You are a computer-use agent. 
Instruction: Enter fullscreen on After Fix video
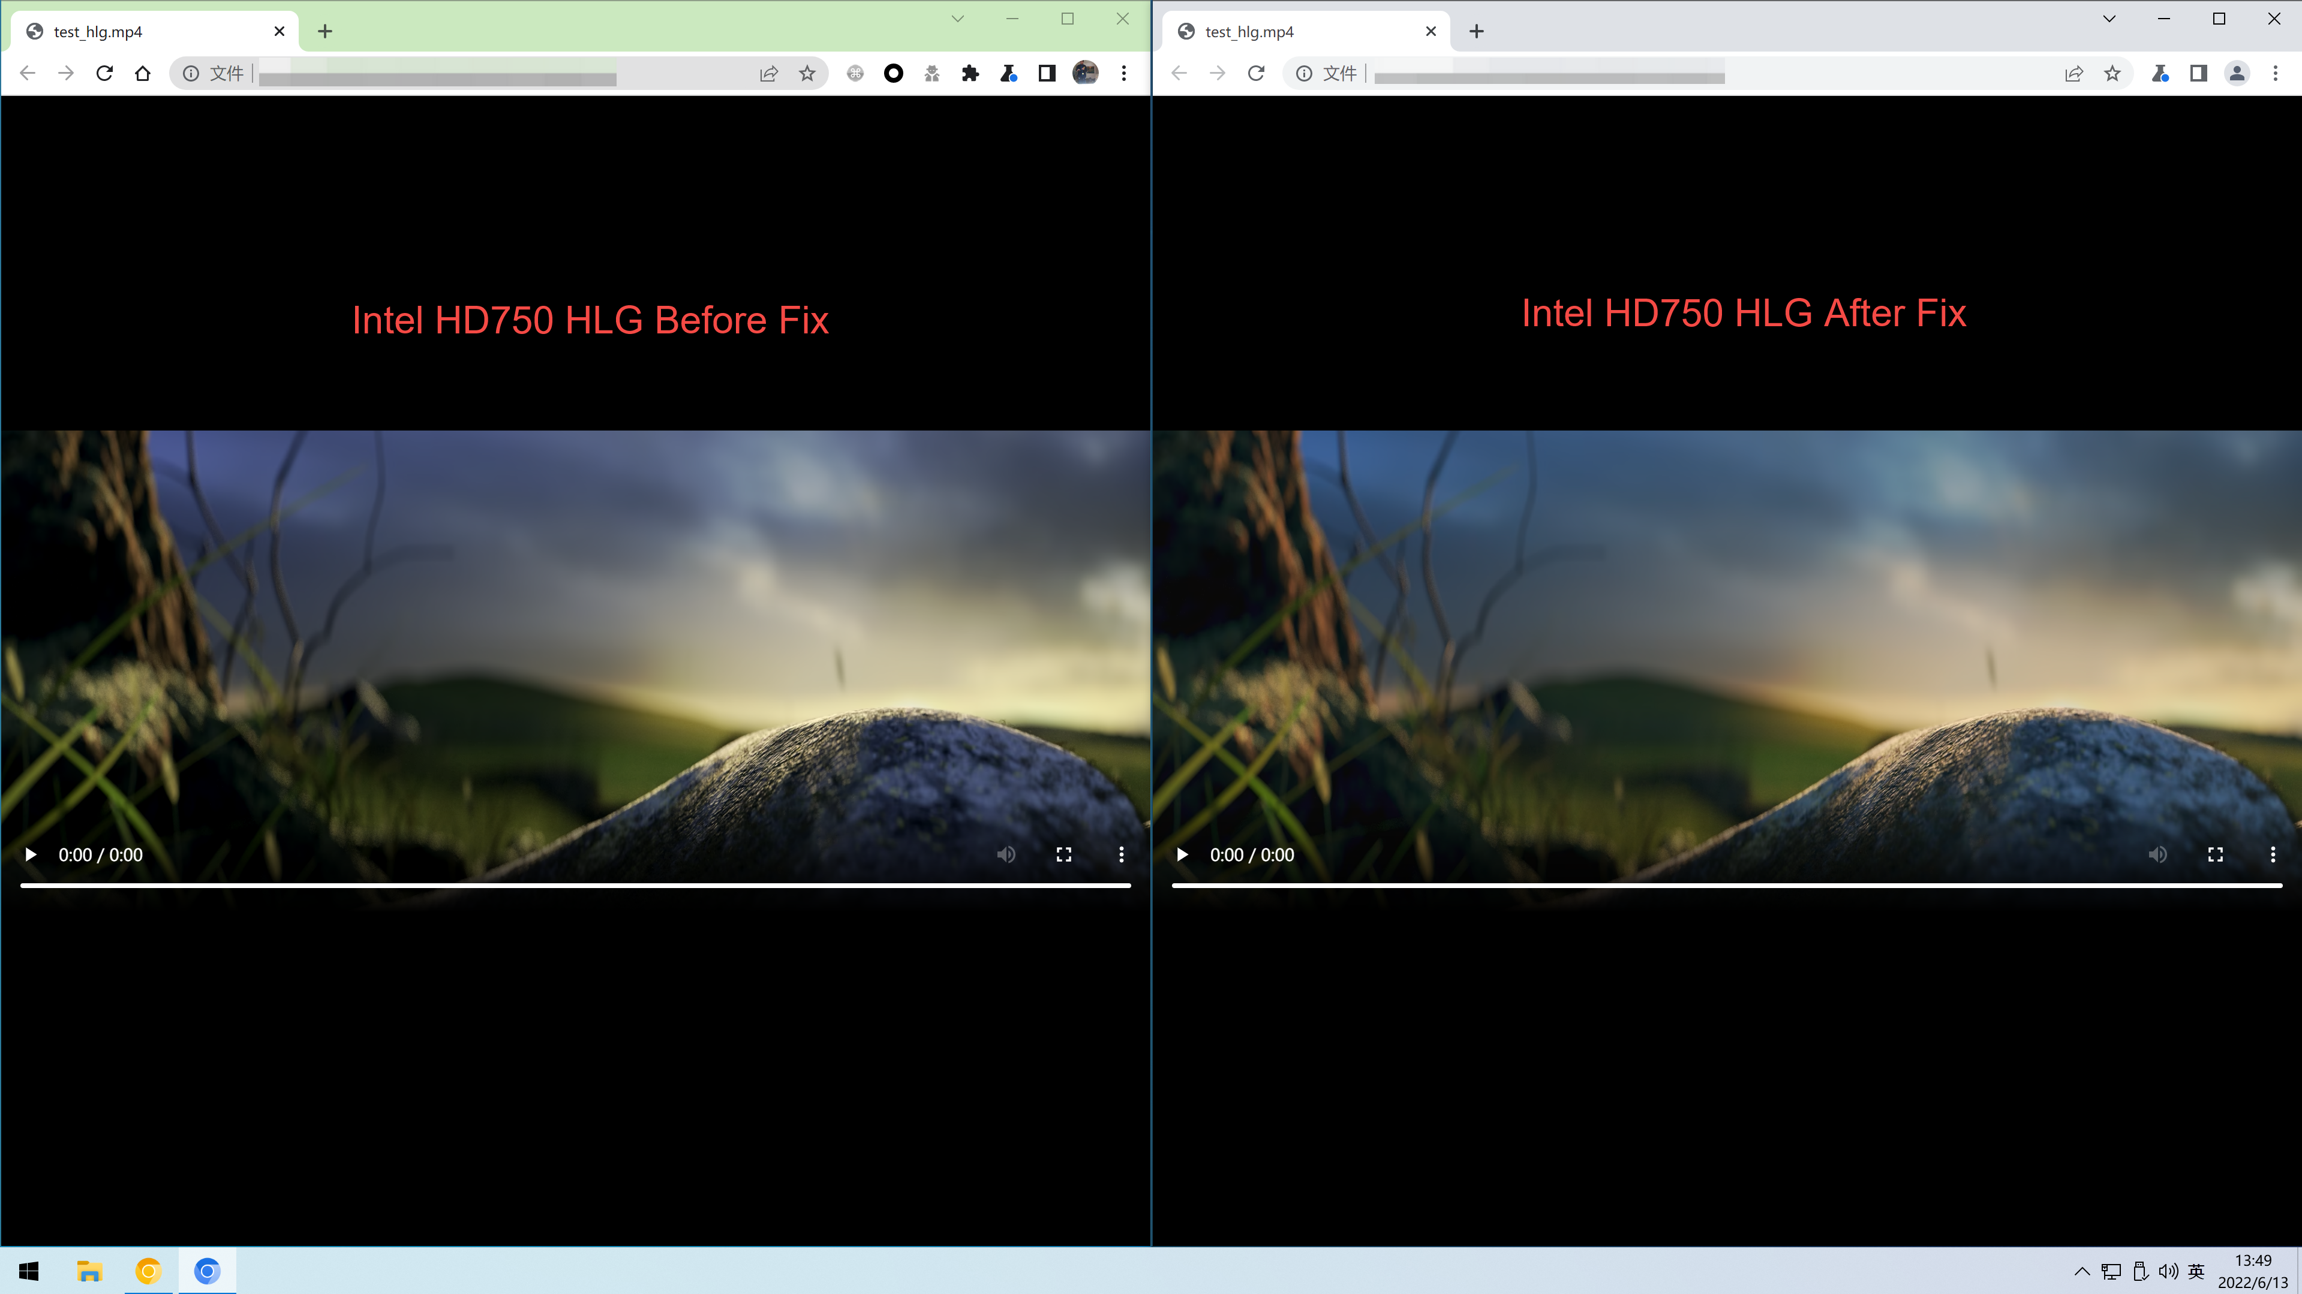[2215, 854]
